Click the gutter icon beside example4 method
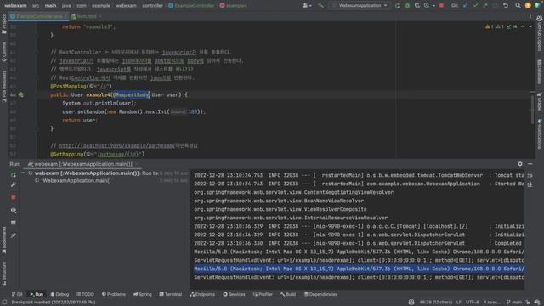The height and width of the screenshot is (306, 544). coord(20,94)
